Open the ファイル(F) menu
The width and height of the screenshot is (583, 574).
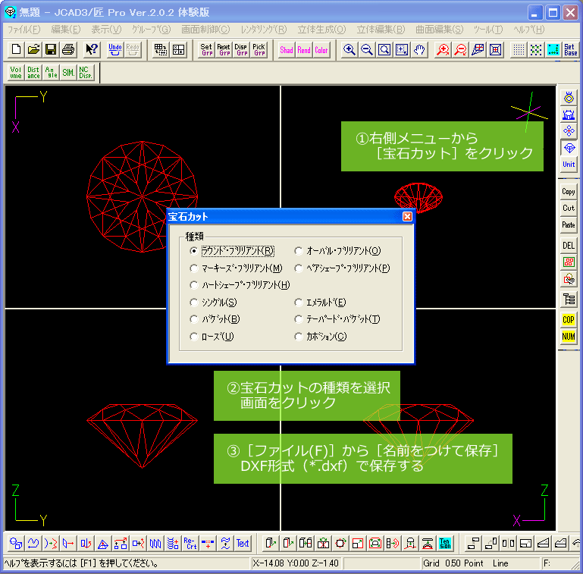click(24, 30)
